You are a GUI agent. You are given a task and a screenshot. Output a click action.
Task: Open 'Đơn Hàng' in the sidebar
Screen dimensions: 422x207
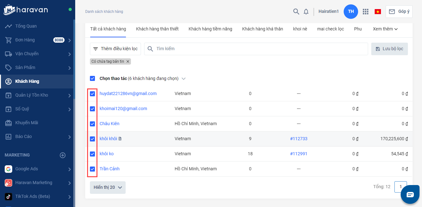tap(25, 40)
